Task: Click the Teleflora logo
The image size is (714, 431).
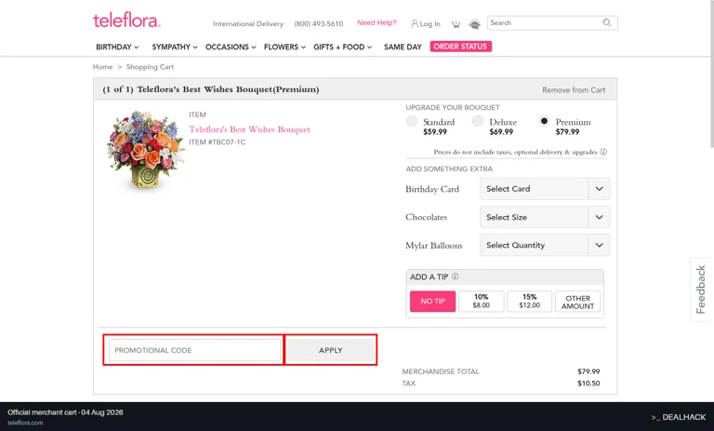Action: [126, 20]
